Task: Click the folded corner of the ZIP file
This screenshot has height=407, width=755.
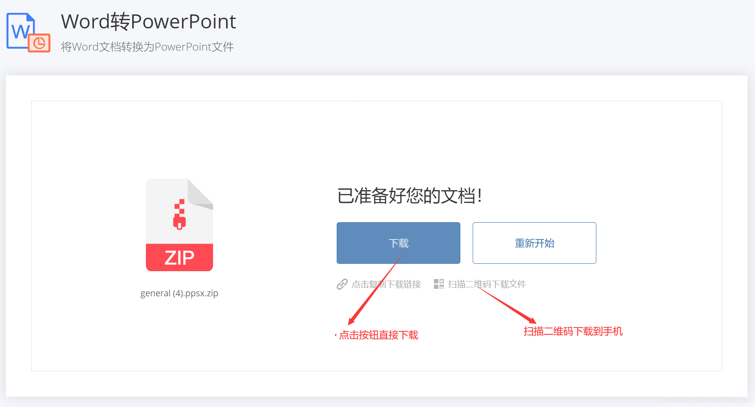Action: click(x=201, y=193)
